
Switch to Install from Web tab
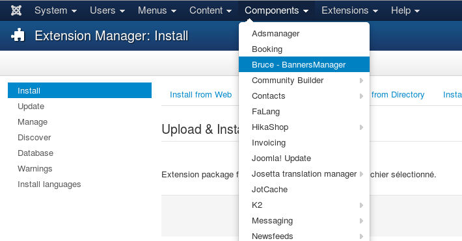point(200,95)
